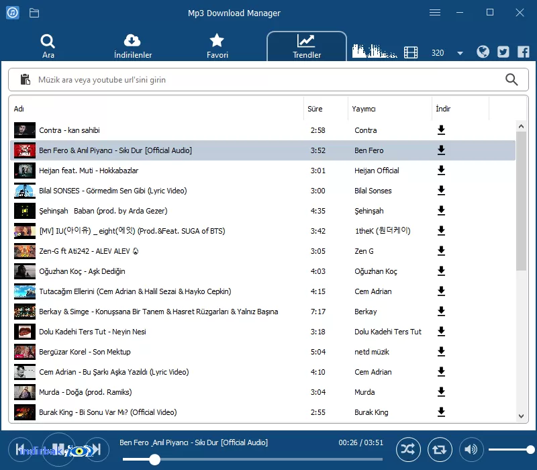Download Murda - Doğa
537x470 pixels.
coord(442,392)
